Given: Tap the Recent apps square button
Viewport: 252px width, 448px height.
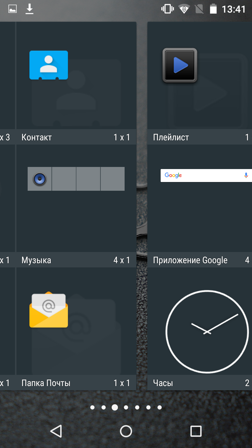Looking at the screenshot, I should click(196, 431).
